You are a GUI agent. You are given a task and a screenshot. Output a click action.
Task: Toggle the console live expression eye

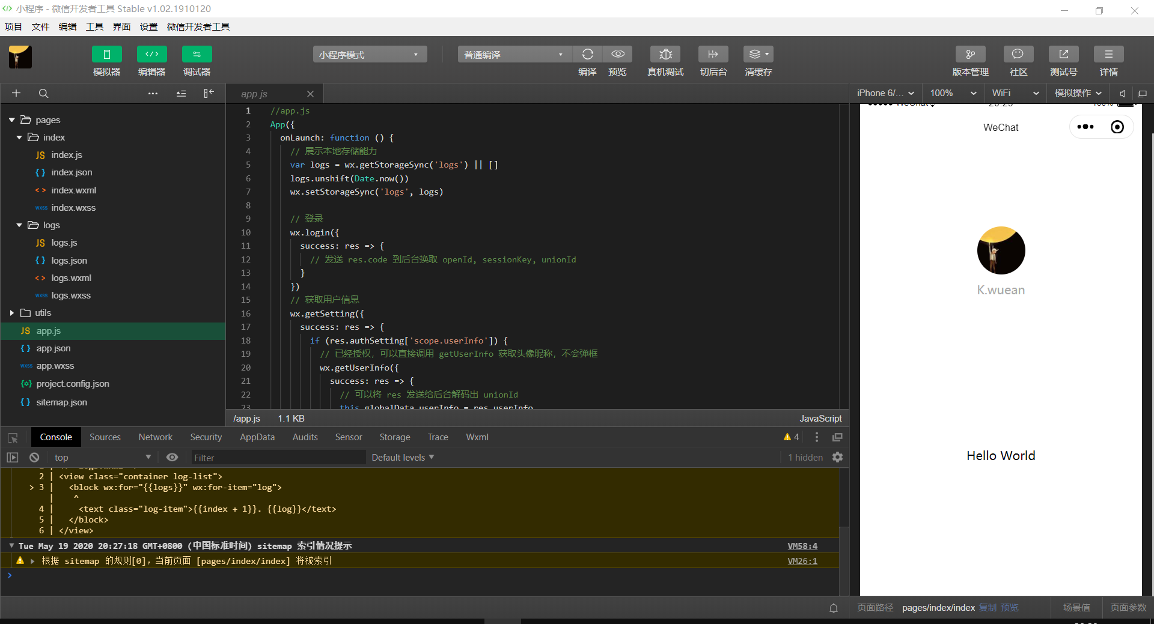[172, 458]
